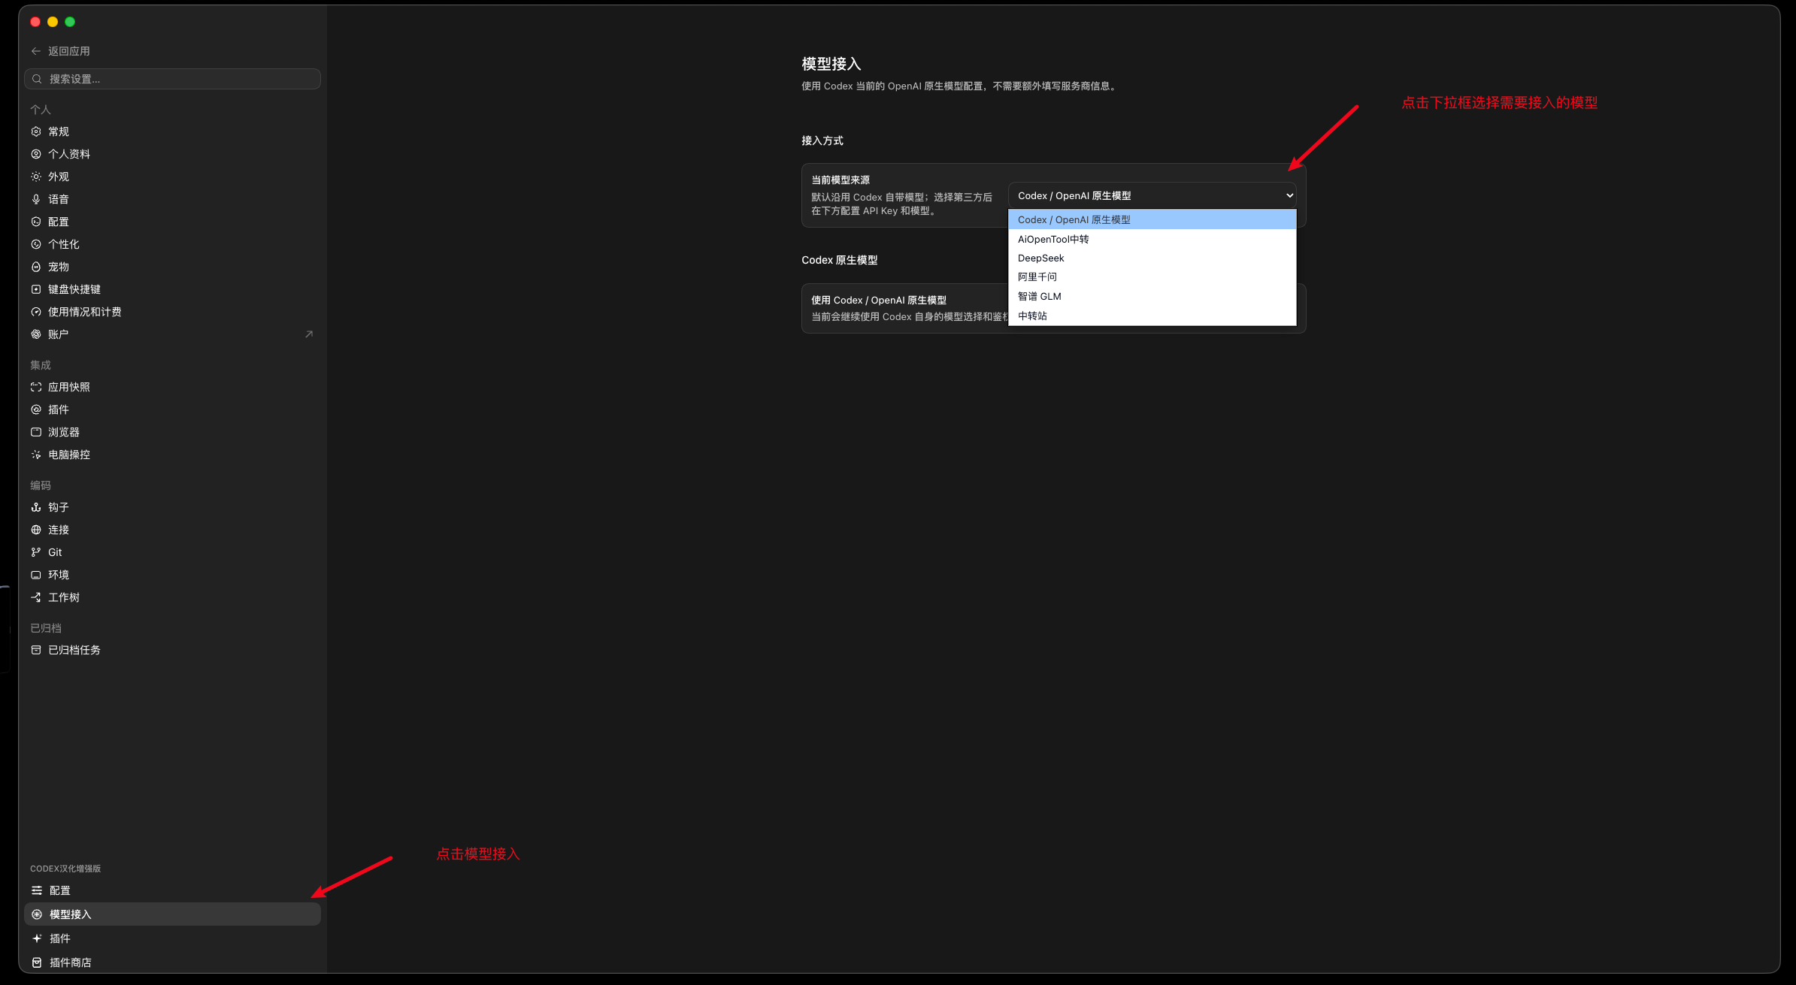The height and width of the screenshot is (985, 1796).
Task: Focus the 搜索设置 search field
Action: pyautogui.click(x=173, y=79)
